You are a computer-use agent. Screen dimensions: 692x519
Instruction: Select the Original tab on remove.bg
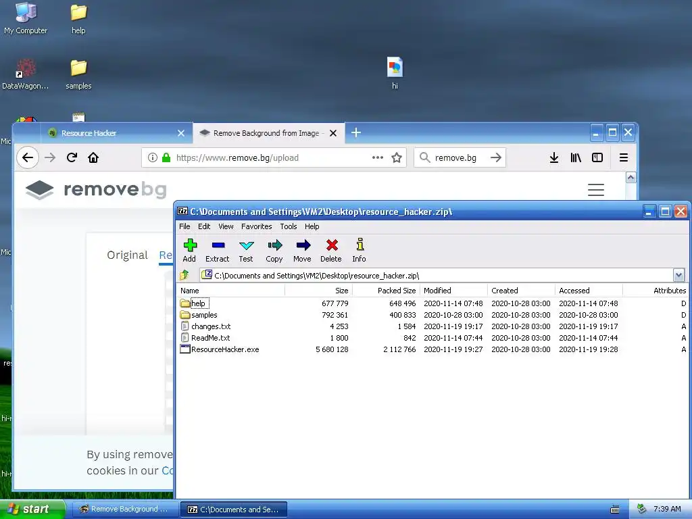point(127,255)
